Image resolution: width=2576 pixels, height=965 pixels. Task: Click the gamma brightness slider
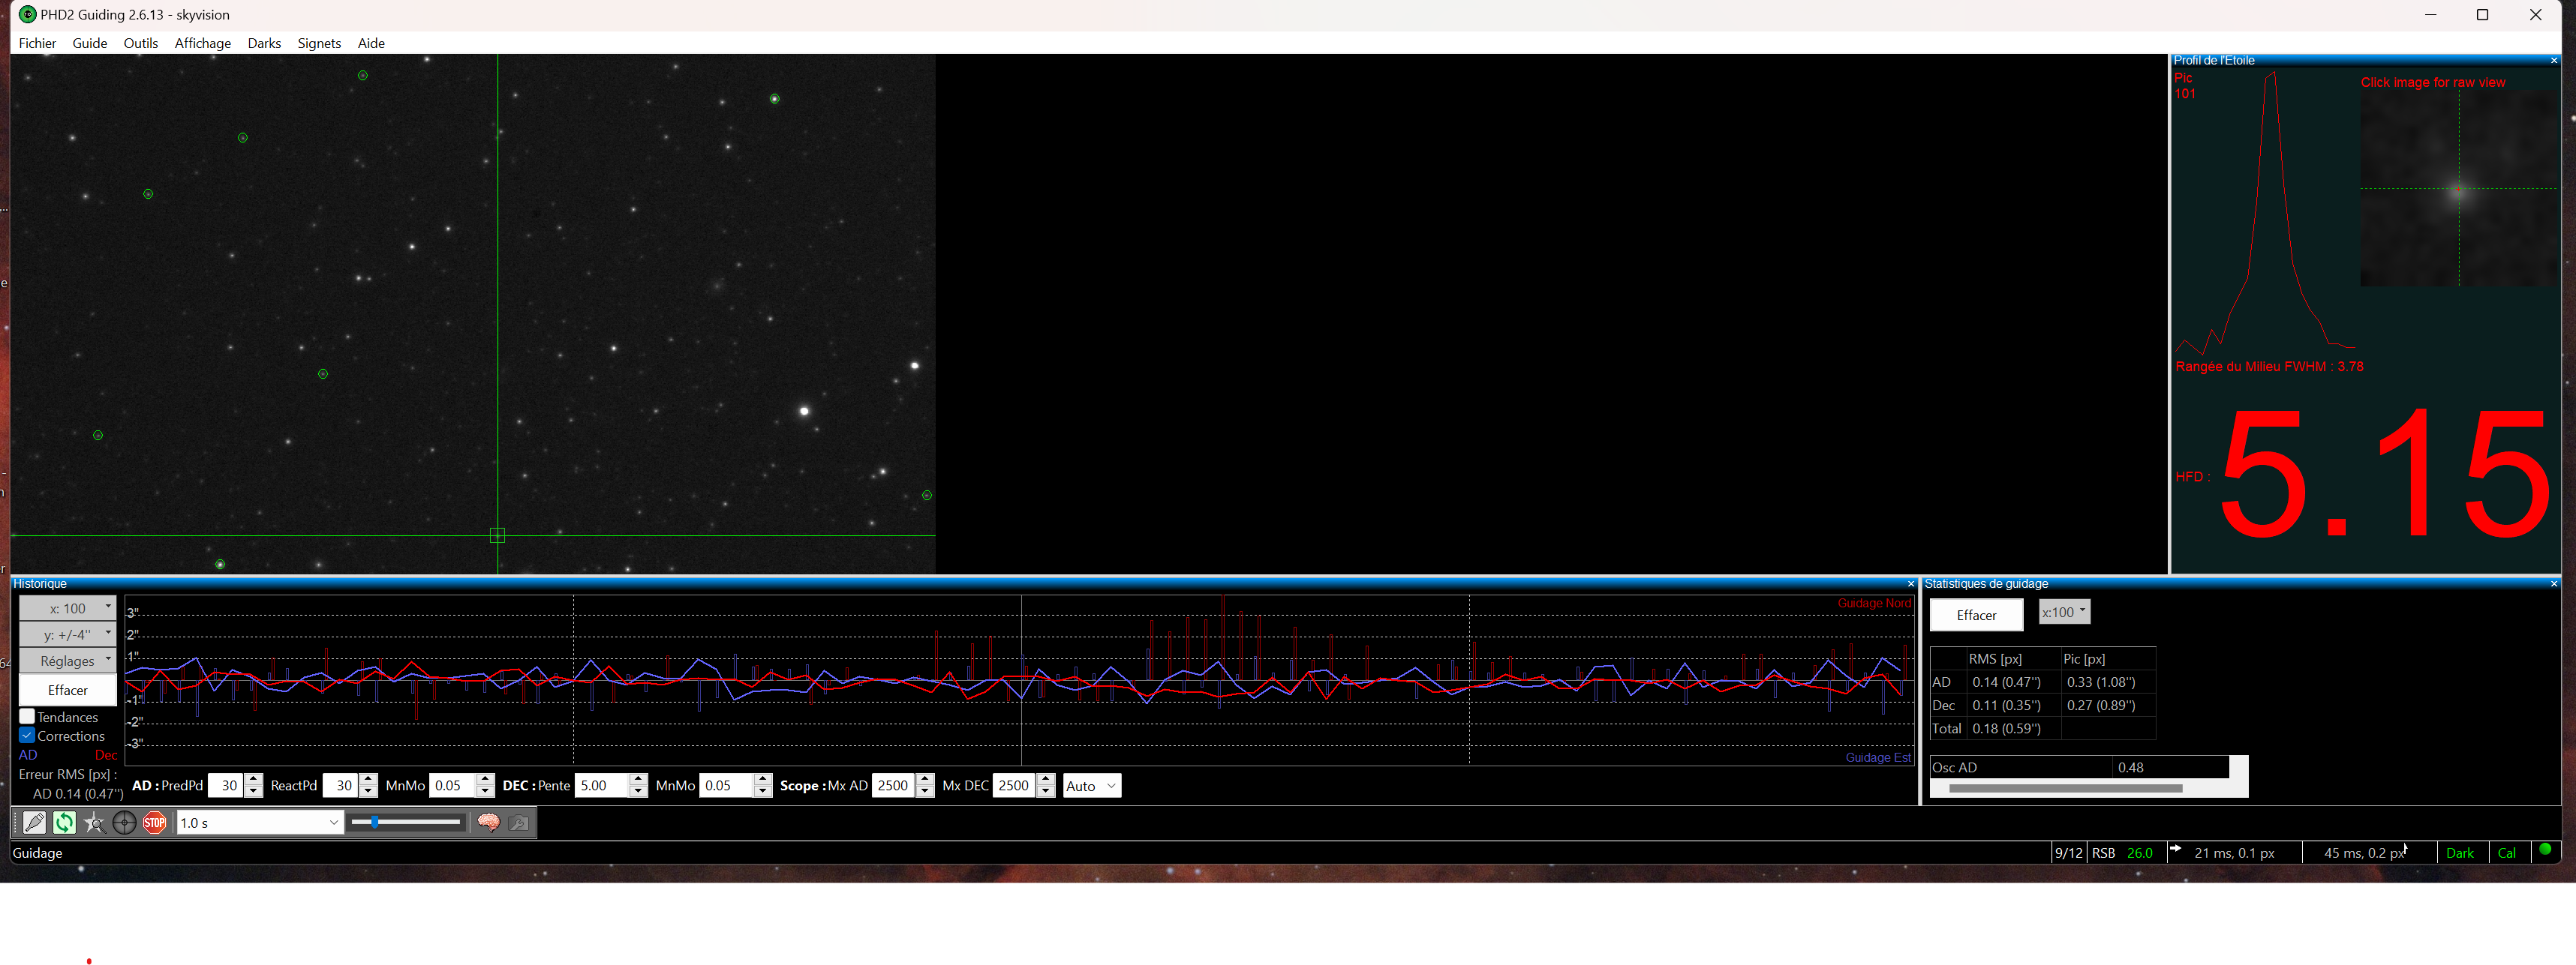[x=406, y=822]
